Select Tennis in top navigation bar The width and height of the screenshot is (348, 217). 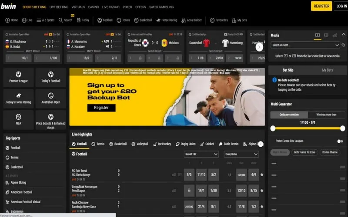coord(124,20)
